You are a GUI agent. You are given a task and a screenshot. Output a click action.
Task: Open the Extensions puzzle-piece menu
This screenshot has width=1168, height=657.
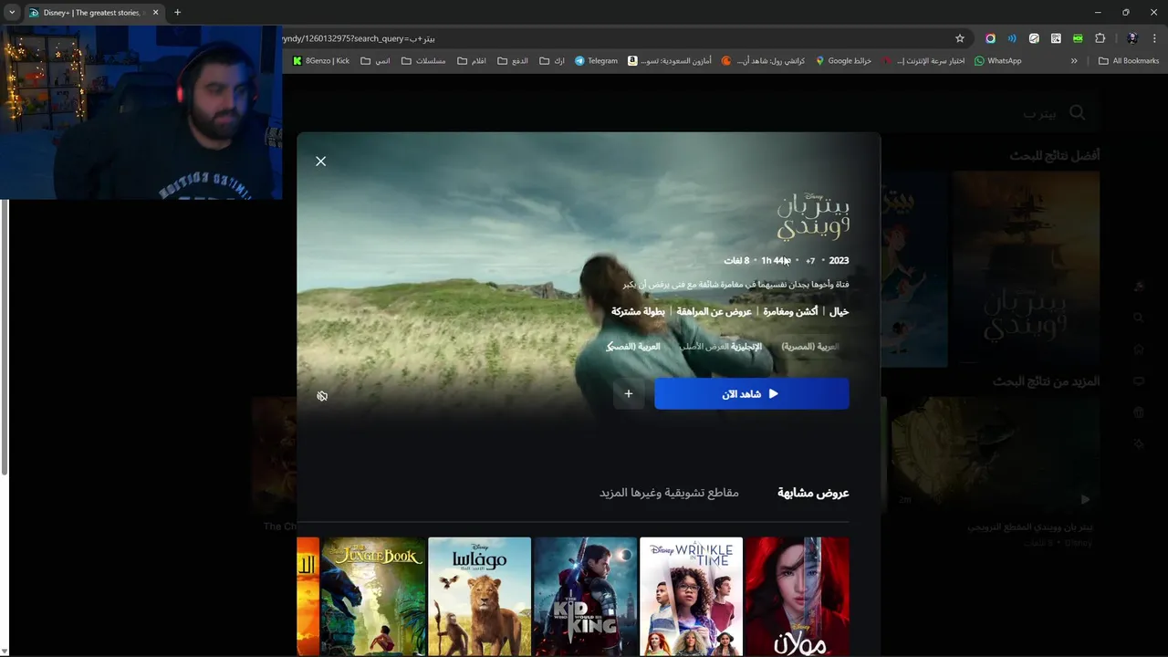point(1100,38)
